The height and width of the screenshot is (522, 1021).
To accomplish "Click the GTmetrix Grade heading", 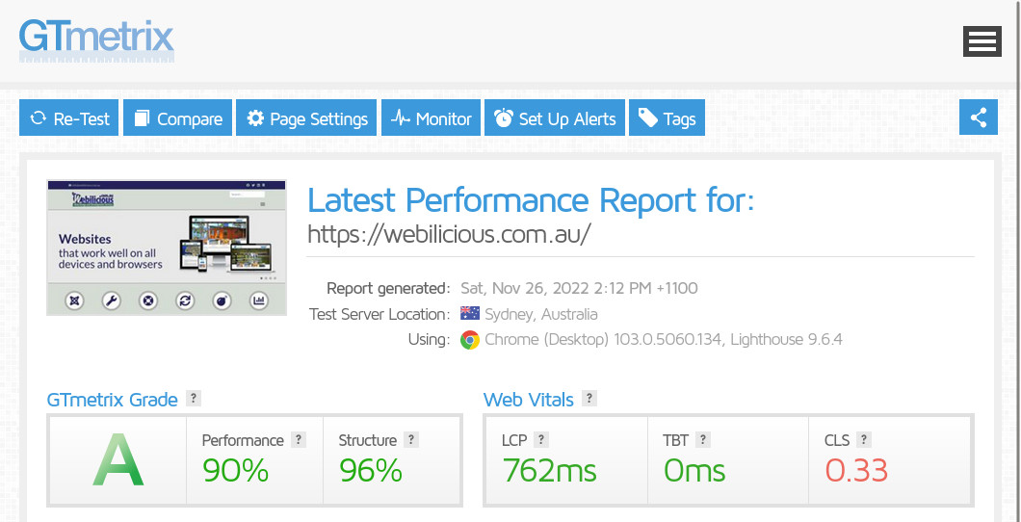I will (112, 399).
